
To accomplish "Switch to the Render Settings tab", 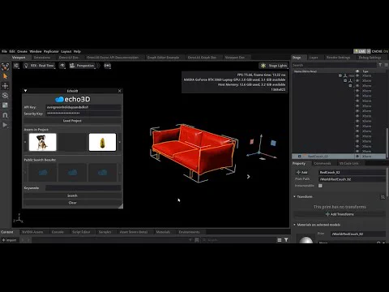I will 338,58.
